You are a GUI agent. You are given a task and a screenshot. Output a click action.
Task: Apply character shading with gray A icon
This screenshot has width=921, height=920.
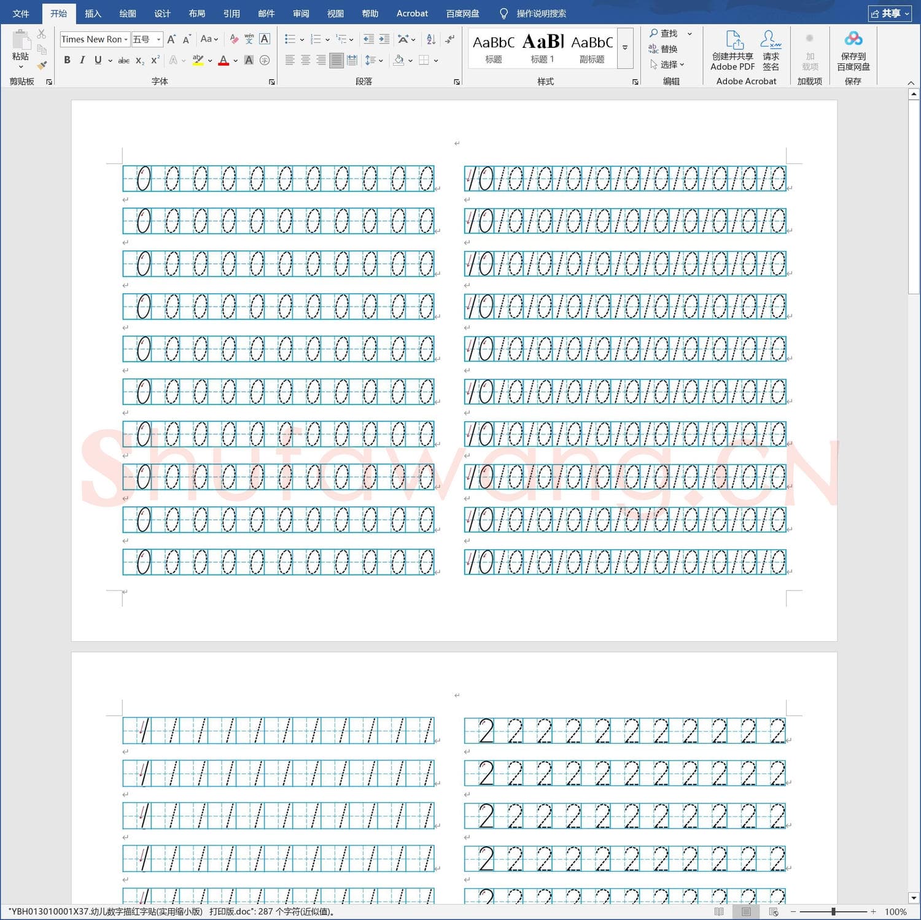pyautogui.click(x=249, y=60)
